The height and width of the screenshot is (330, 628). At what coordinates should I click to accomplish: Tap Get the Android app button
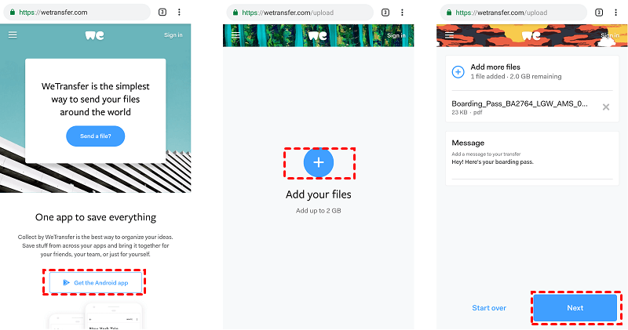click(95, 282)
